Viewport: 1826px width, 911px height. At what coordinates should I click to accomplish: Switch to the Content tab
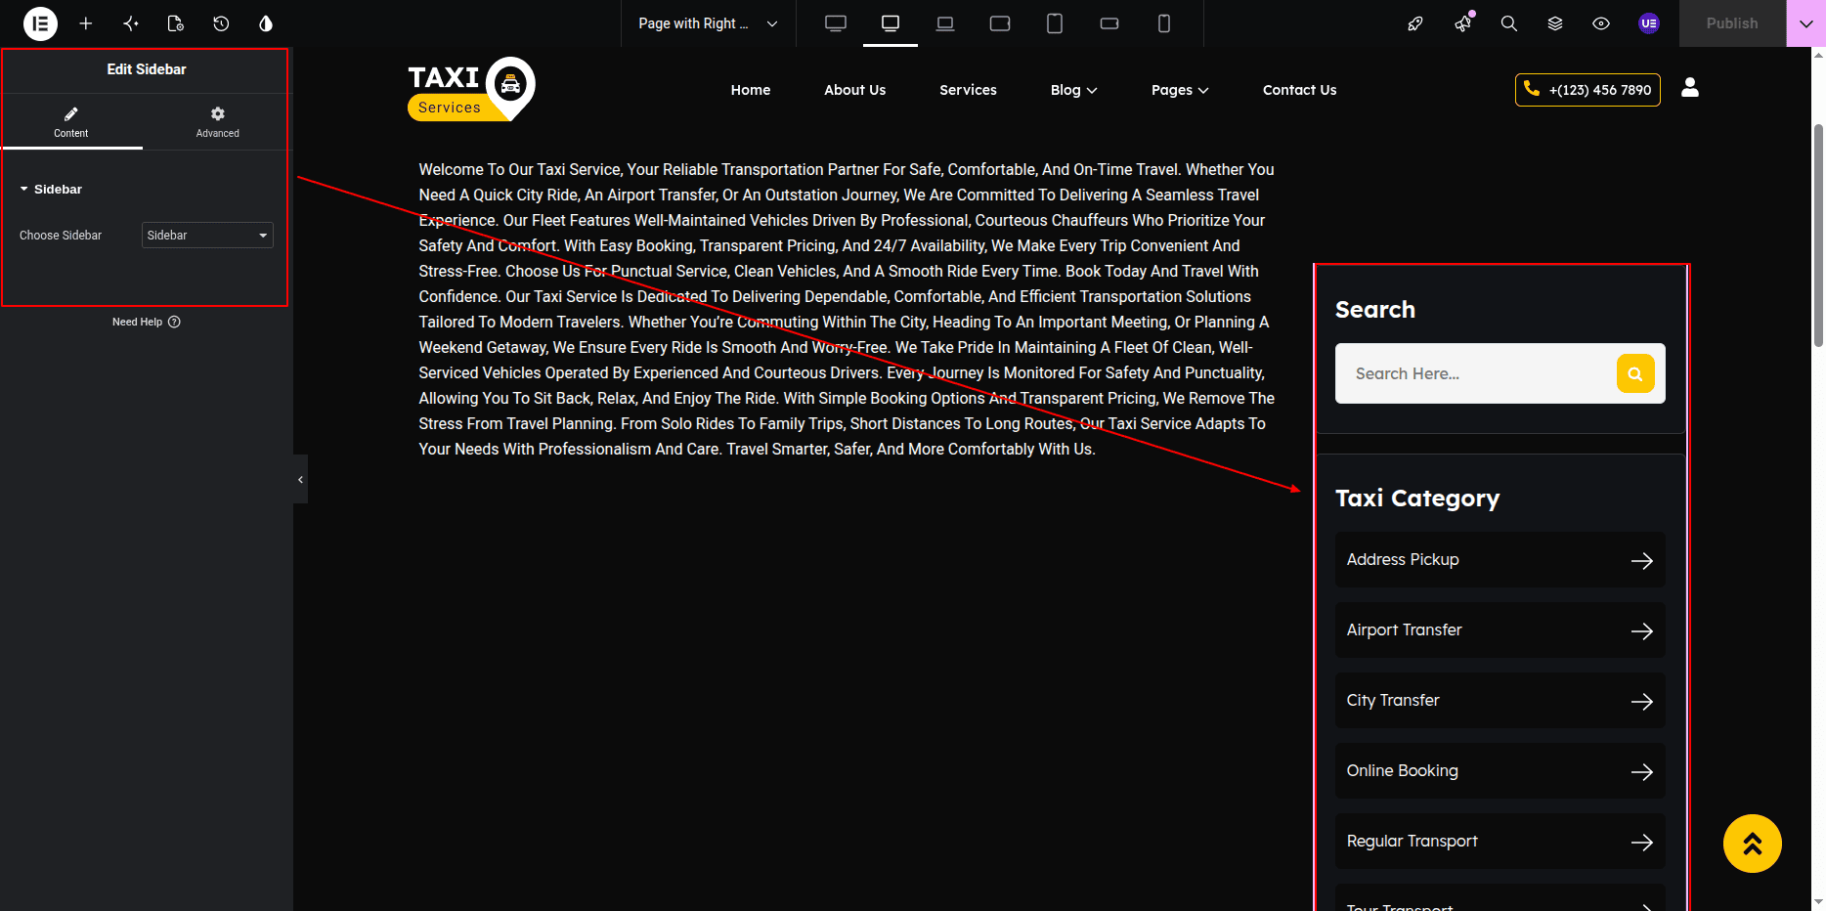[x=71, y=122]
